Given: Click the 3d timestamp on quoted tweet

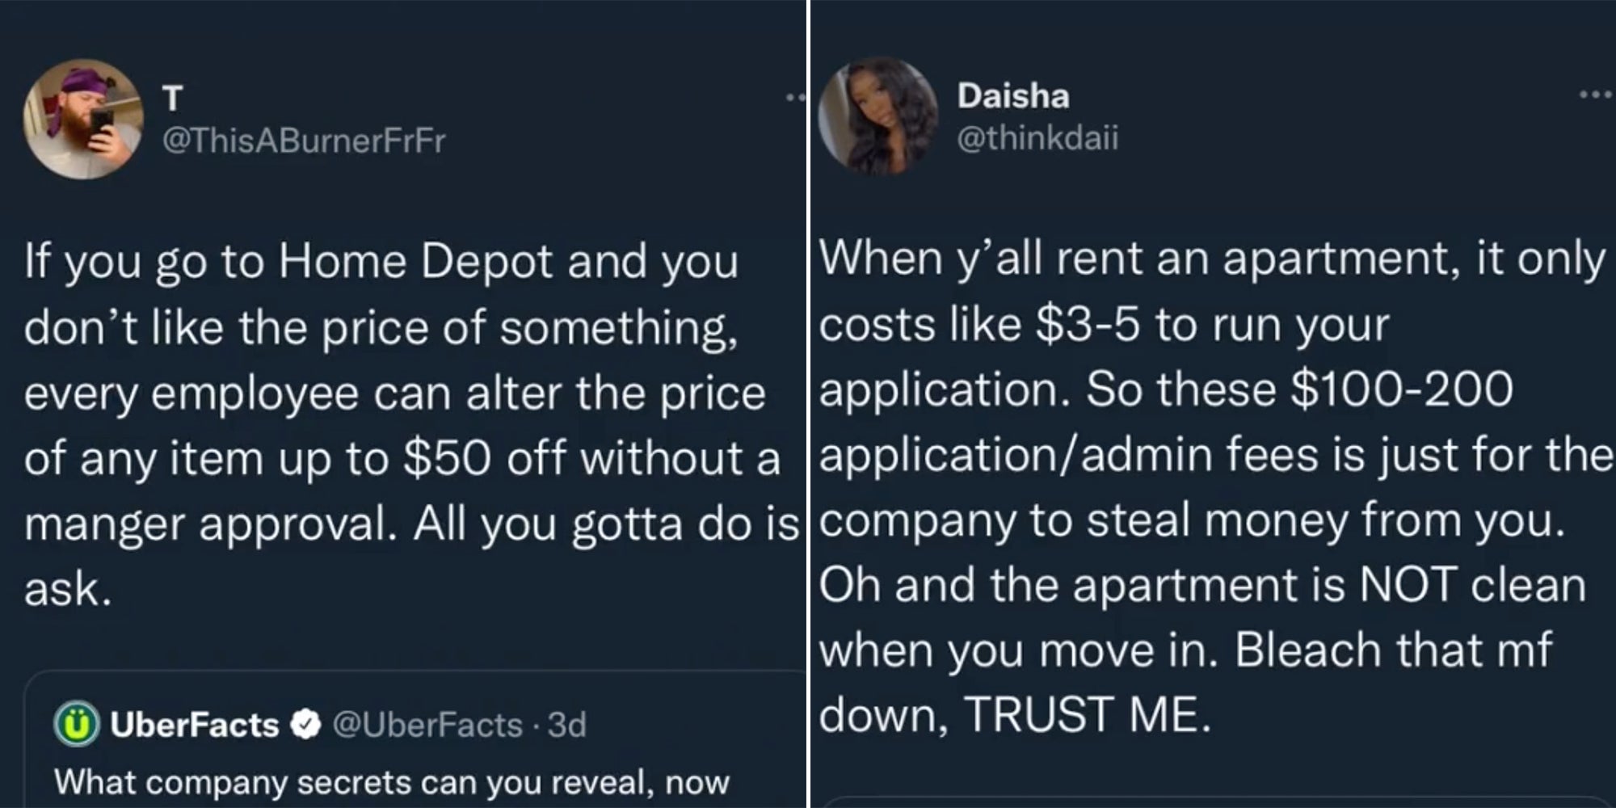Looking at the screenshot, I should pyautogui.click(x=566, y=725).
